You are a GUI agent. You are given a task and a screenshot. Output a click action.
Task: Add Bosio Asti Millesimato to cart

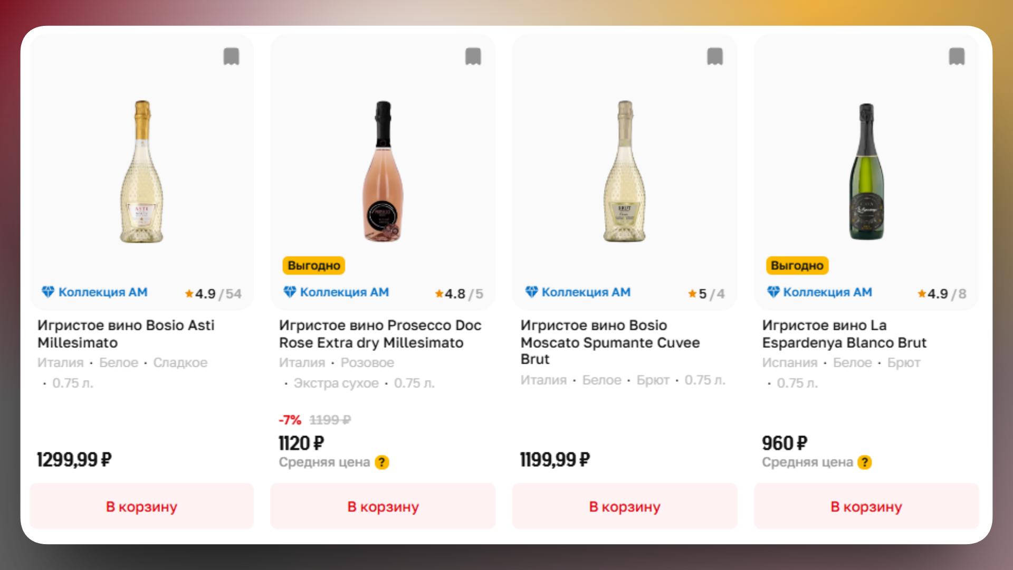[x=141, y=507]
